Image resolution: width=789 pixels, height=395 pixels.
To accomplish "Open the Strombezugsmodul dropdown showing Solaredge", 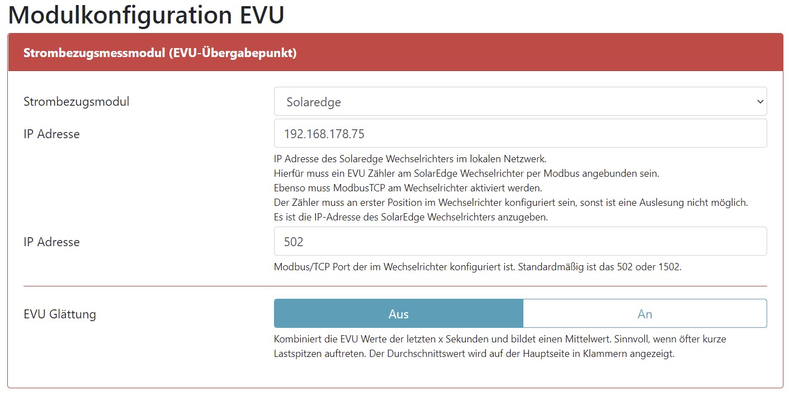I will (520, 102).
